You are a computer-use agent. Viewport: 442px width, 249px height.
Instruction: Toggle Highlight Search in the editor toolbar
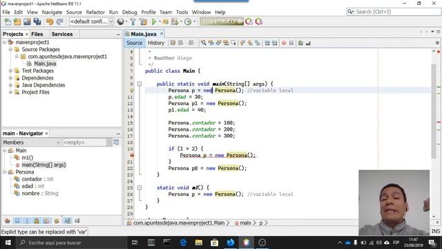(226, 43)
